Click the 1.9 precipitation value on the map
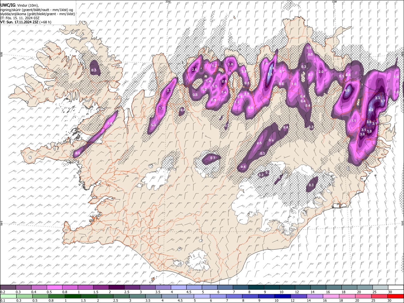 (230, 64)
